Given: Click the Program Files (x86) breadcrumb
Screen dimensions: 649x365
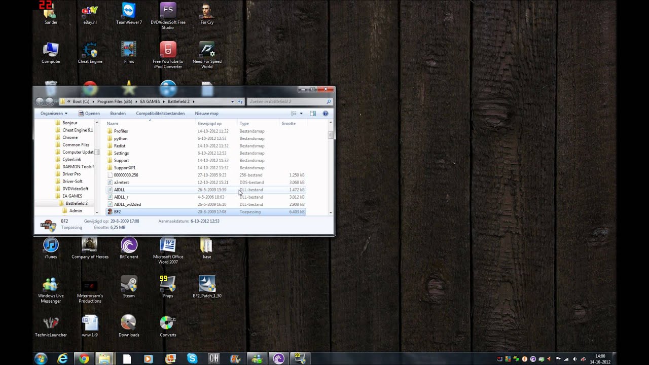Looking at the screenshot, I should pyautogui.click(x=115, y=101).
